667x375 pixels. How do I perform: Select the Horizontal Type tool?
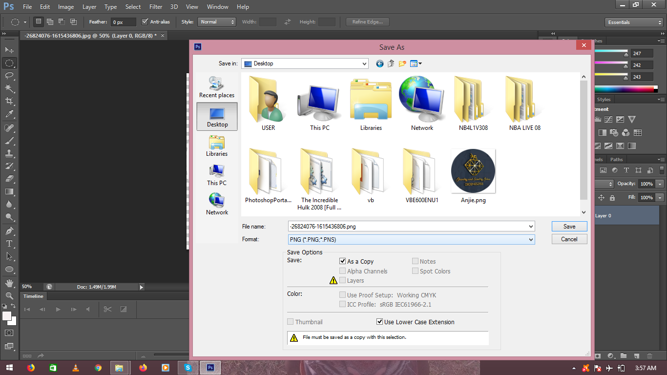tap(9, 244)
